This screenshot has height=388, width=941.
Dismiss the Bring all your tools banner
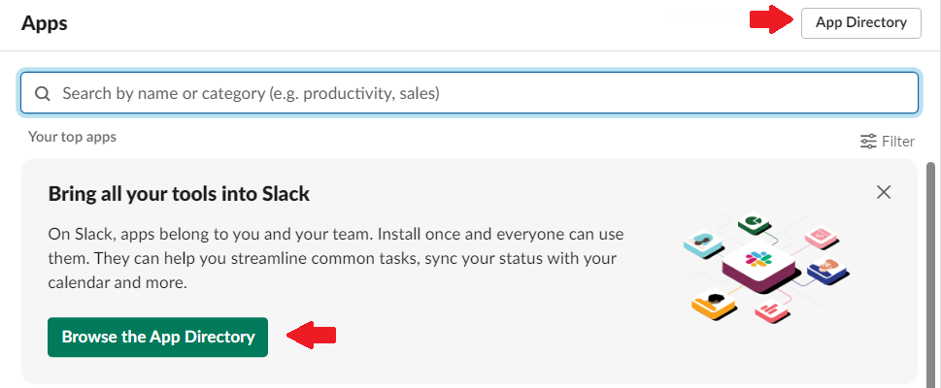pos(884,192)
